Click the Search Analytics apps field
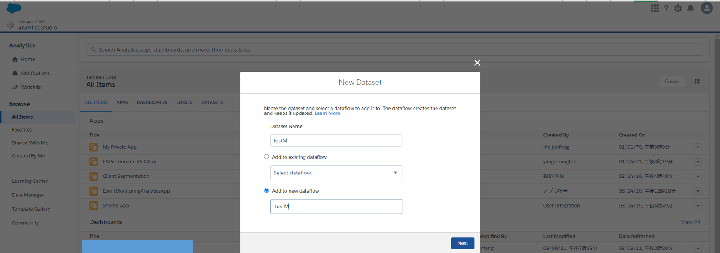The image size is (720, 253). 394,50
